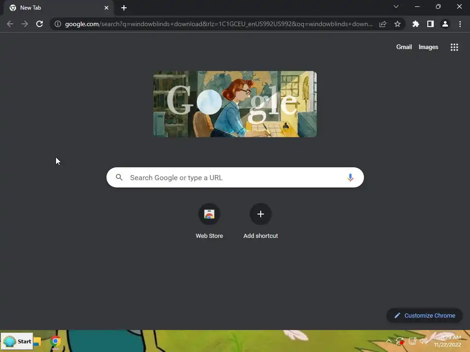This screenshot has width=470, height=352.
Task: Open the volume speaker tray icon
Action: tap(424, 341)
